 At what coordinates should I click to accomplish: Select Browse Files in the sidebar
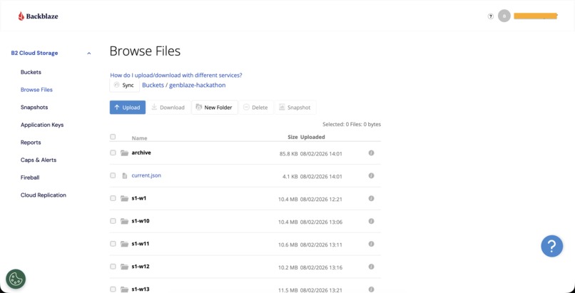[x=36, y=90]
